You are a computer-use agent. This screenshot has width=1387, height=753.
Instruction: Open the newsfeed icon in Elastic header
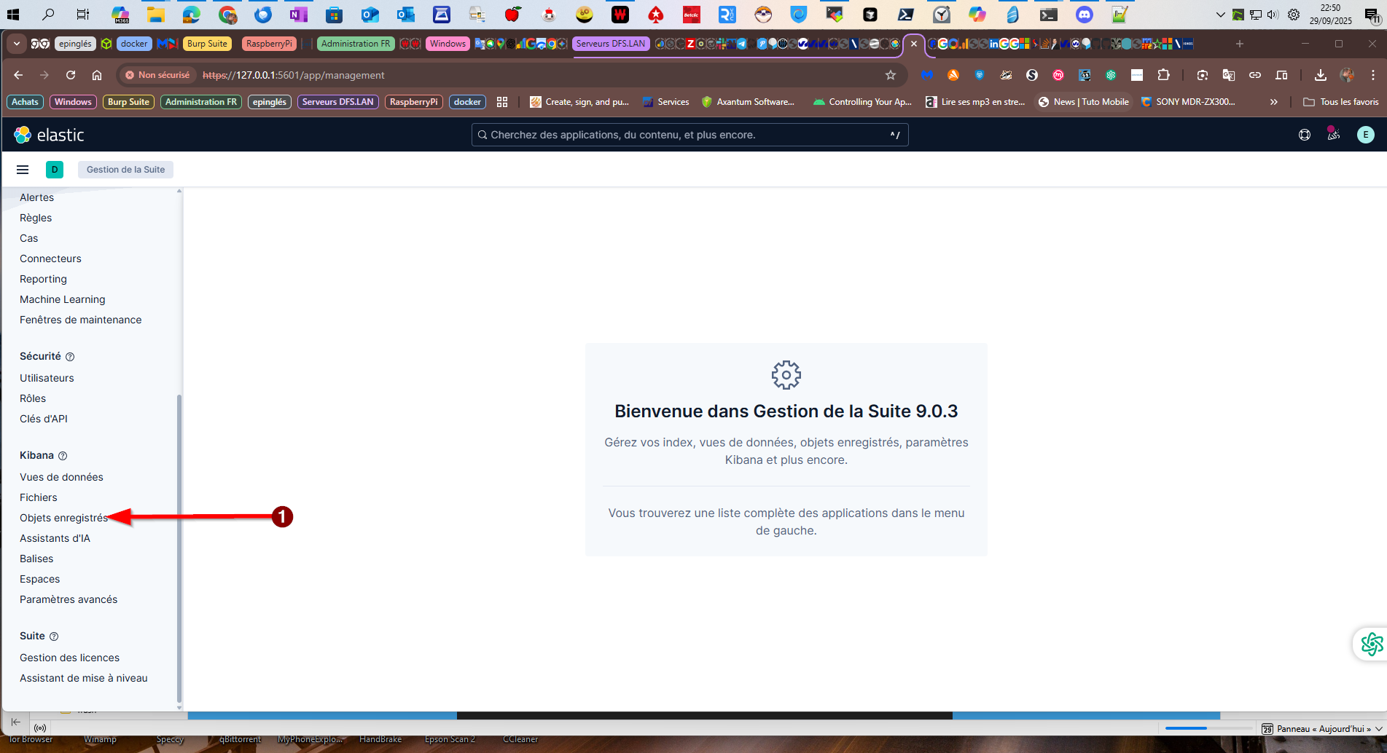pos(1333,135)
